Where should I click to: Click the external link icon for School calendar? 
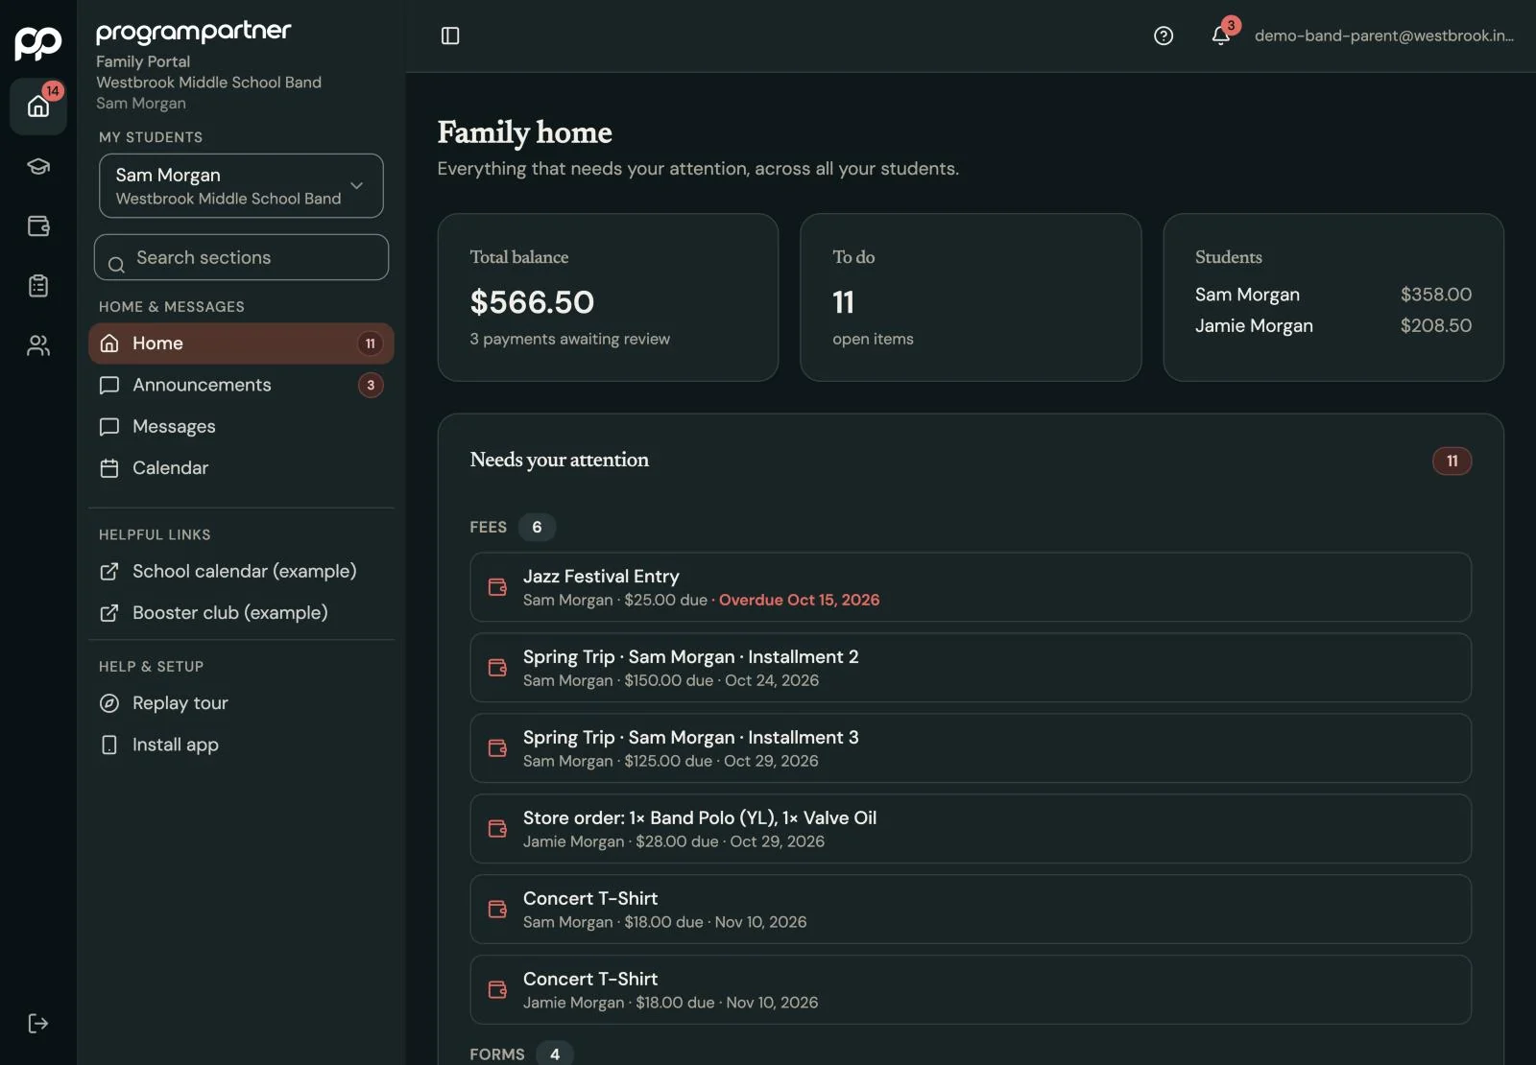coord(109,572)
